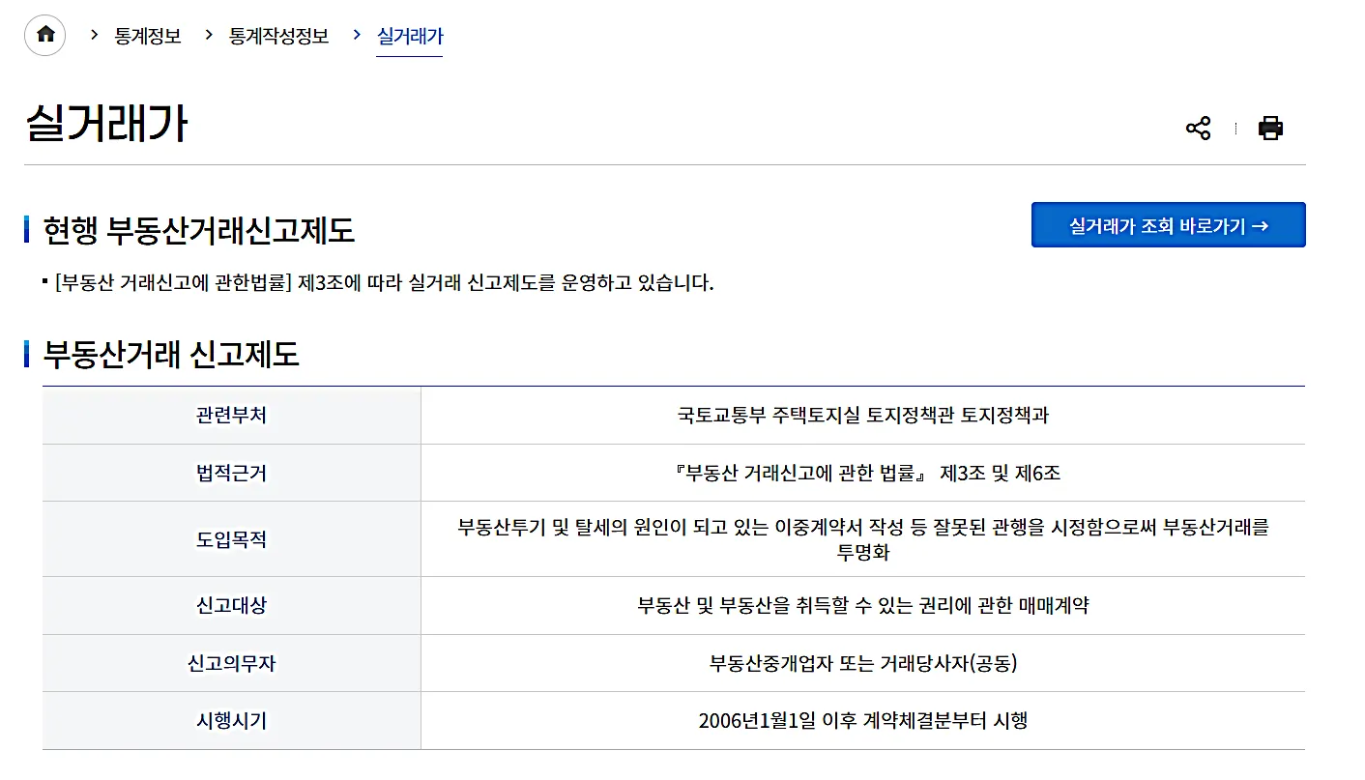Click the 시행시기 row label

coord(230,720)
